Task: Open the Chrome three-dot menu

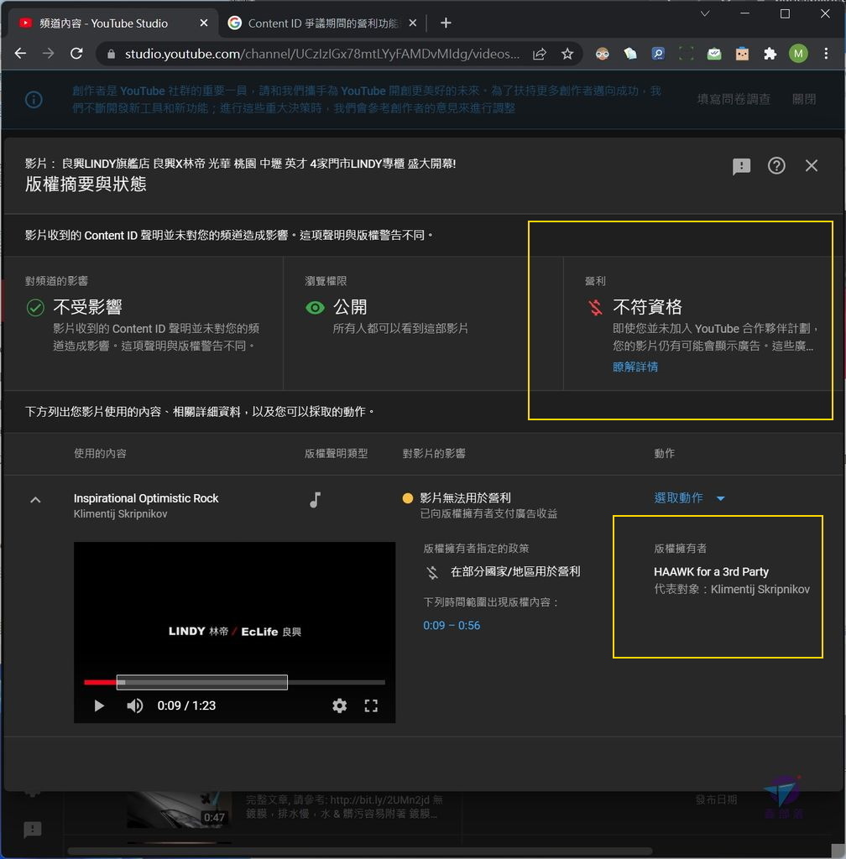Action: point(826,54)
